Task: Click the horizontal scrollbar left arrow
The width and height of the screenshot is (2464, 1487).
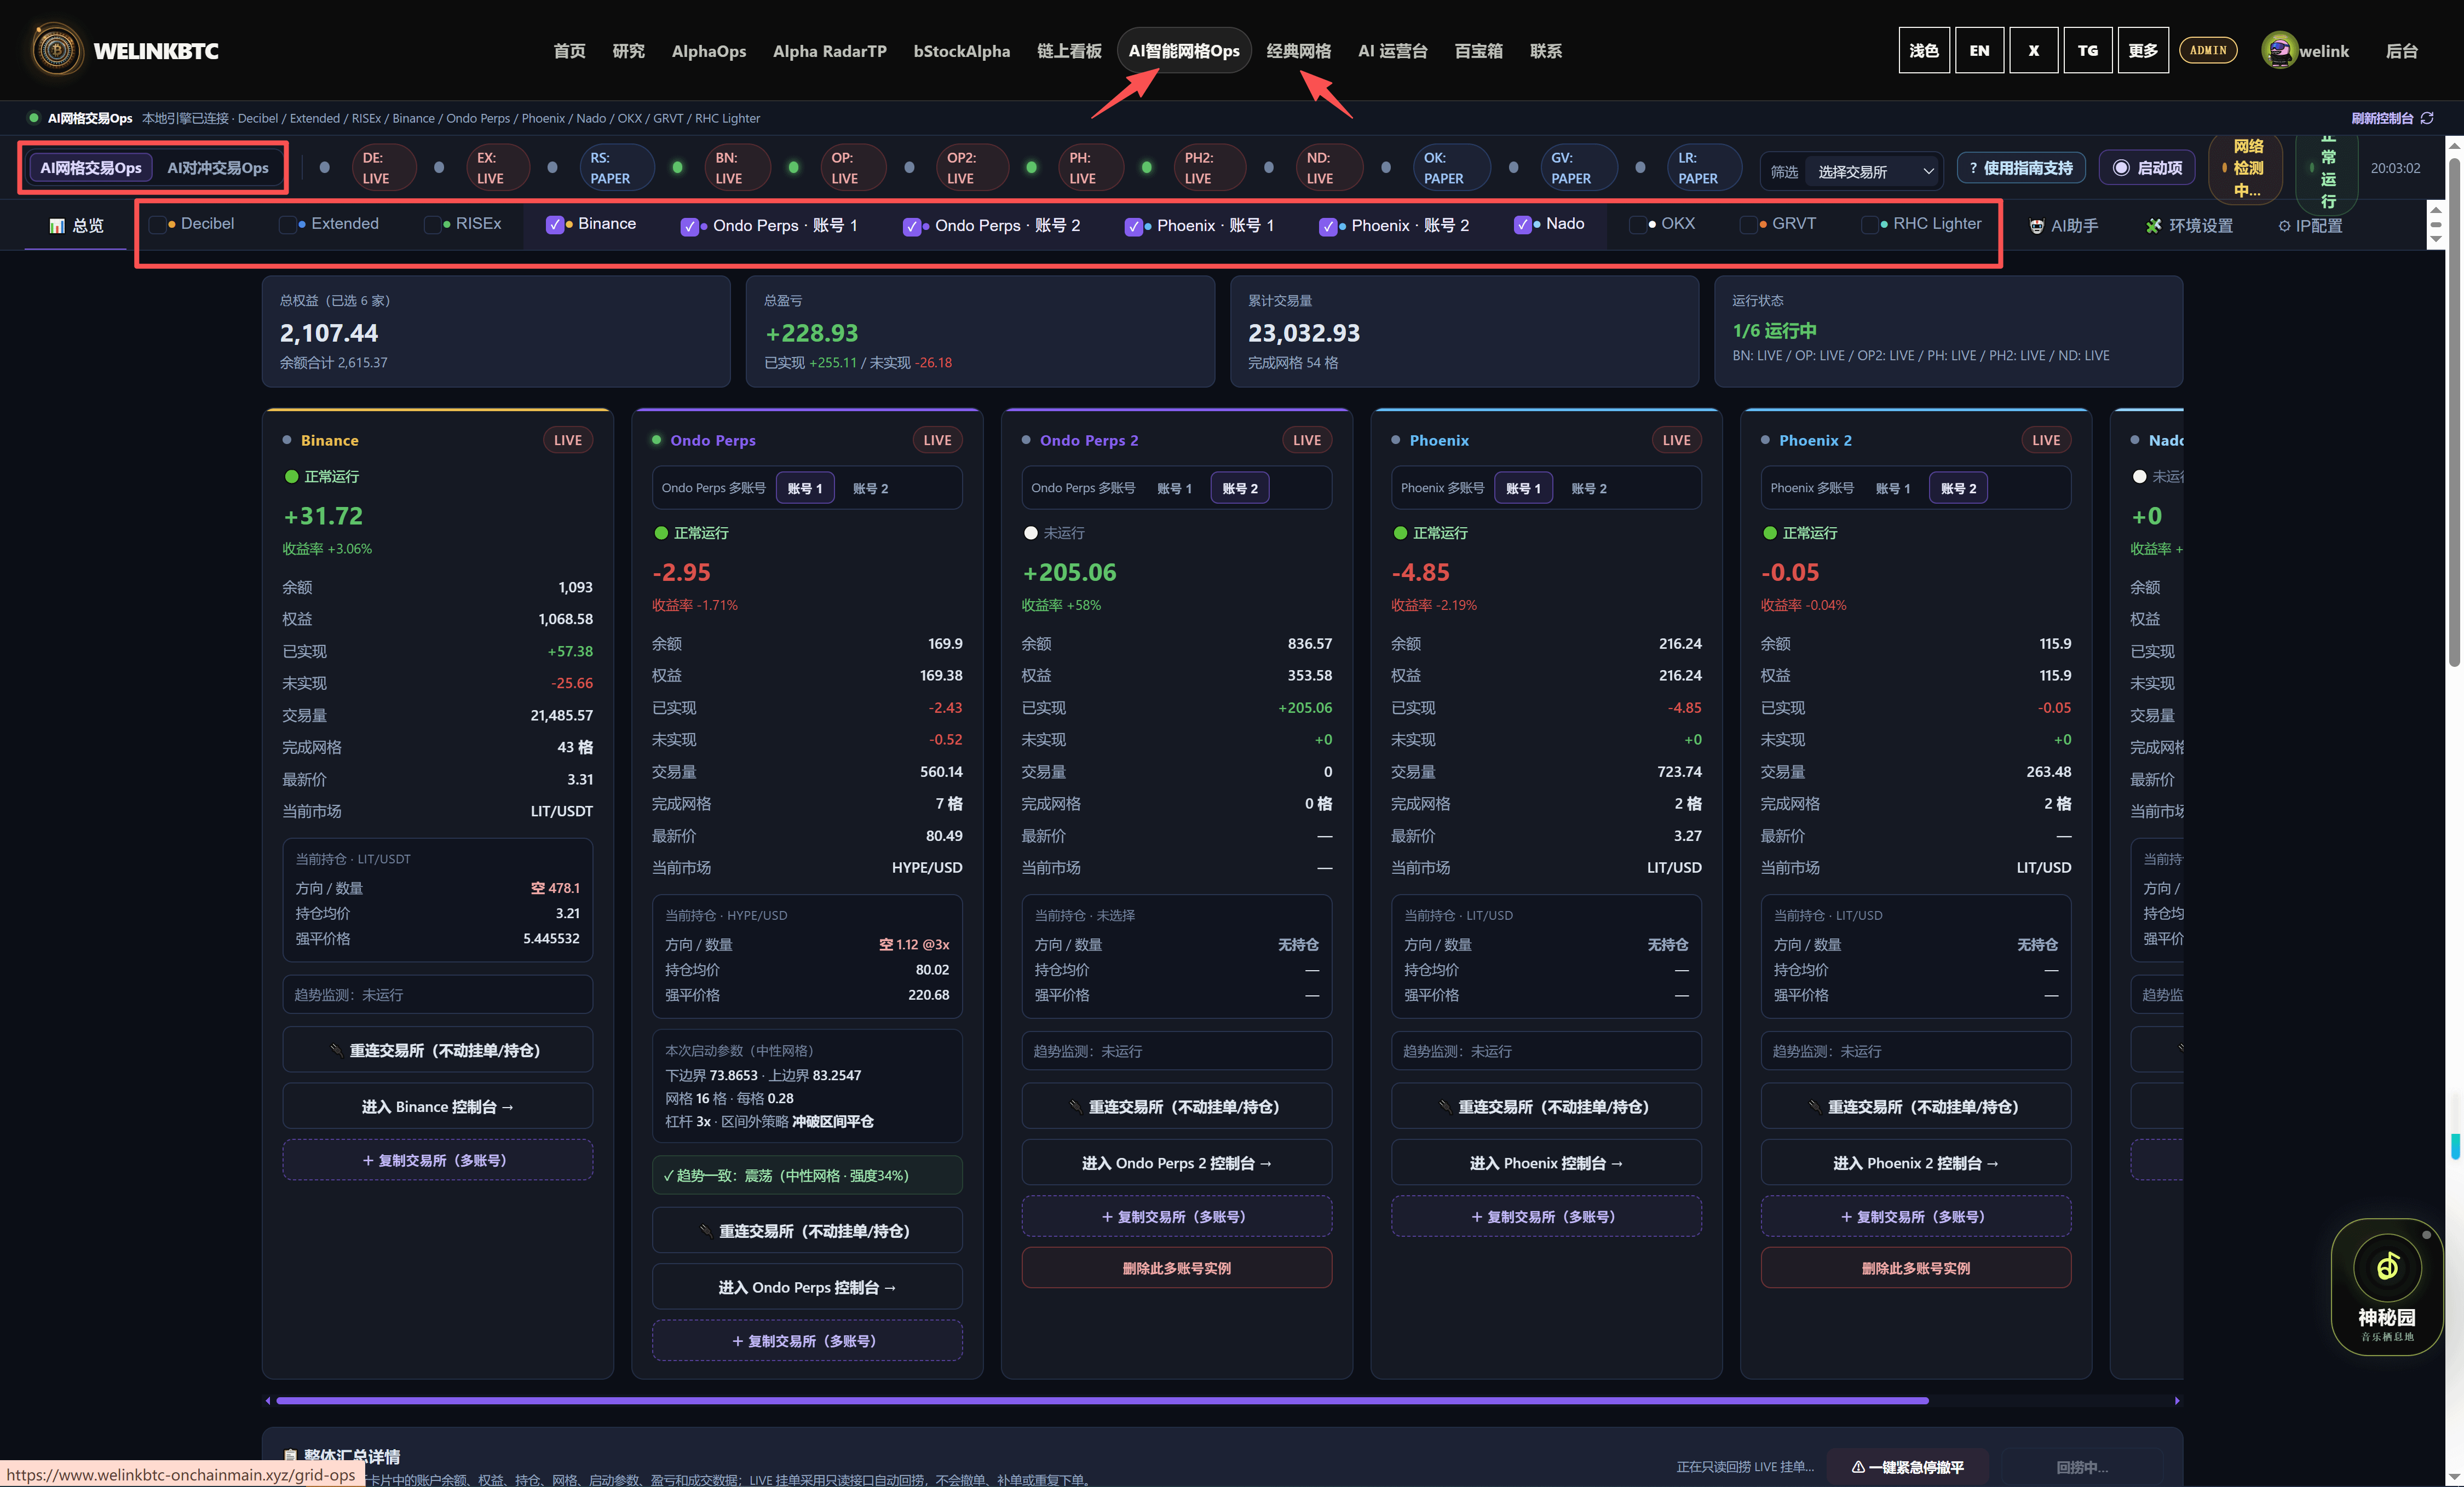Action: (267, 1400)
